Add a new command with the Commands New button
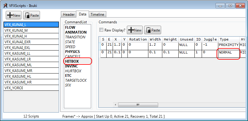This screenshot has width=248, height=121. pyautogui.click(x=135, y=30)
